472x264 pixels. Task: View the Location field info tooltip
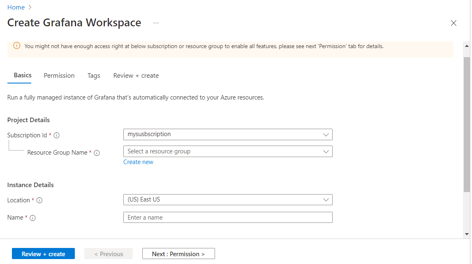point(39,200)
